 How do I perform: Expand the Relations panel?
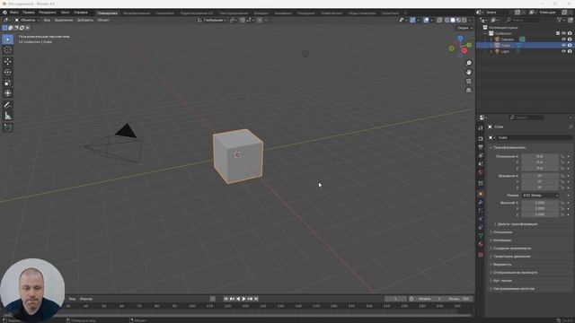(x=501, y=232)
